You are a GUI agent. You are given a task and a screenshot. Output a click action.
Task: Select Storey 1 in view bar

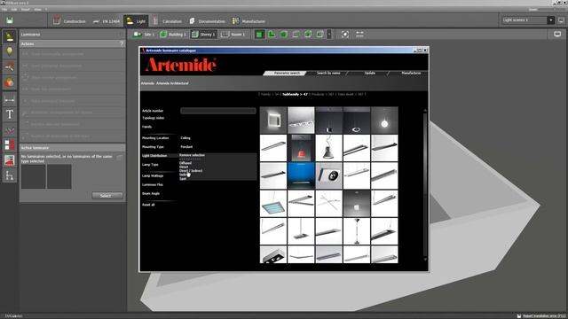point(203,35)
